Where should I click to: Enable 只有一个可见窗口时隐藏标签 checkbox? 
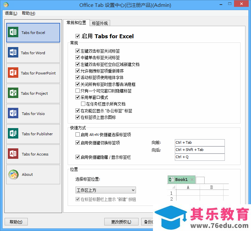pos(78,91)
